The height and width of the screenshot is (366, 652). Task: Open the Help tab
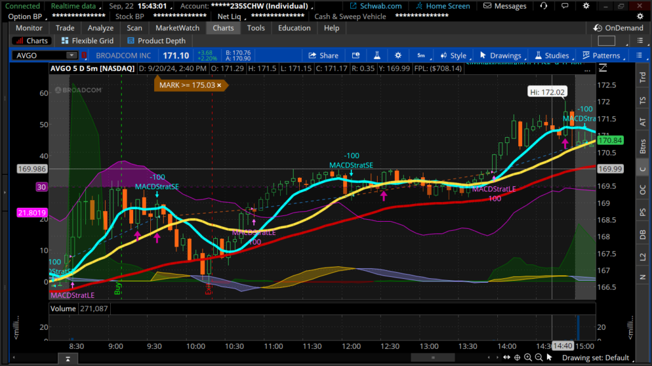pos(331,28)
